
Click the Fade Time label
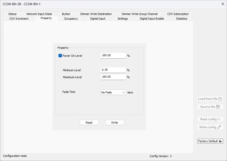(x=69, y=92)
